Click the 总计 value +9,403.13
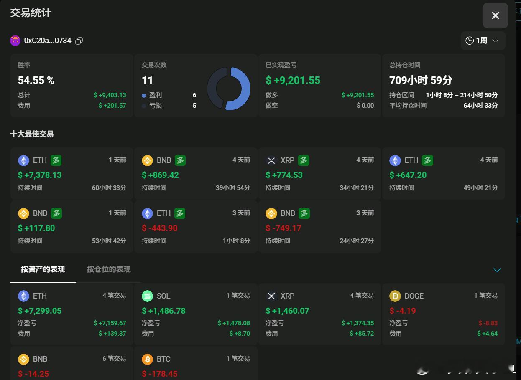This screenshot has height=380, width=521. (x=110, y=95)
